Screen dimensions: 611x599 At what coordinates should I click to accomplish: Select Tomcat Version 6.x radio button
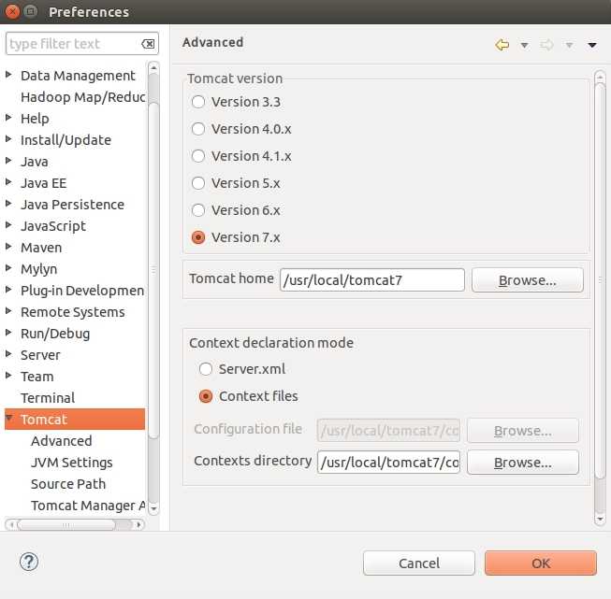coord(198,210)
